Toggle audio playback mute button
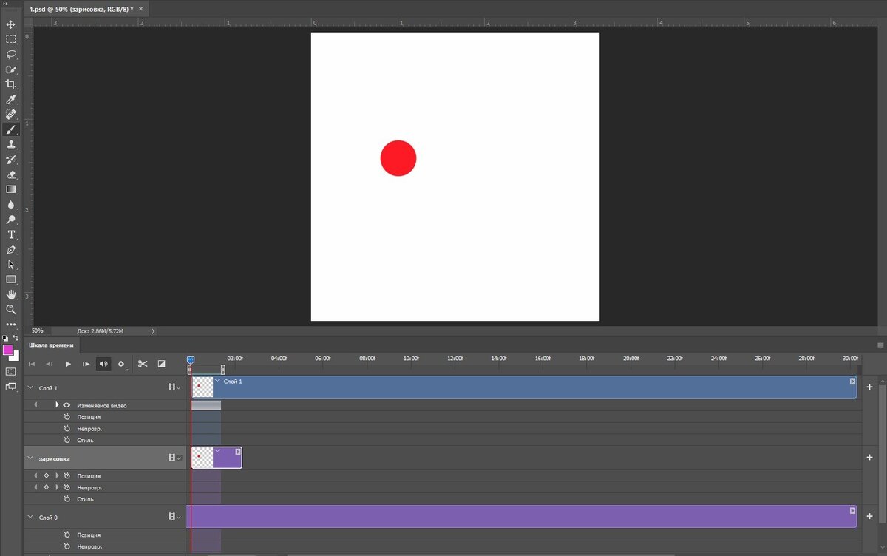The height and width of the screenshot is (556, 887). (x=103, y=364)
